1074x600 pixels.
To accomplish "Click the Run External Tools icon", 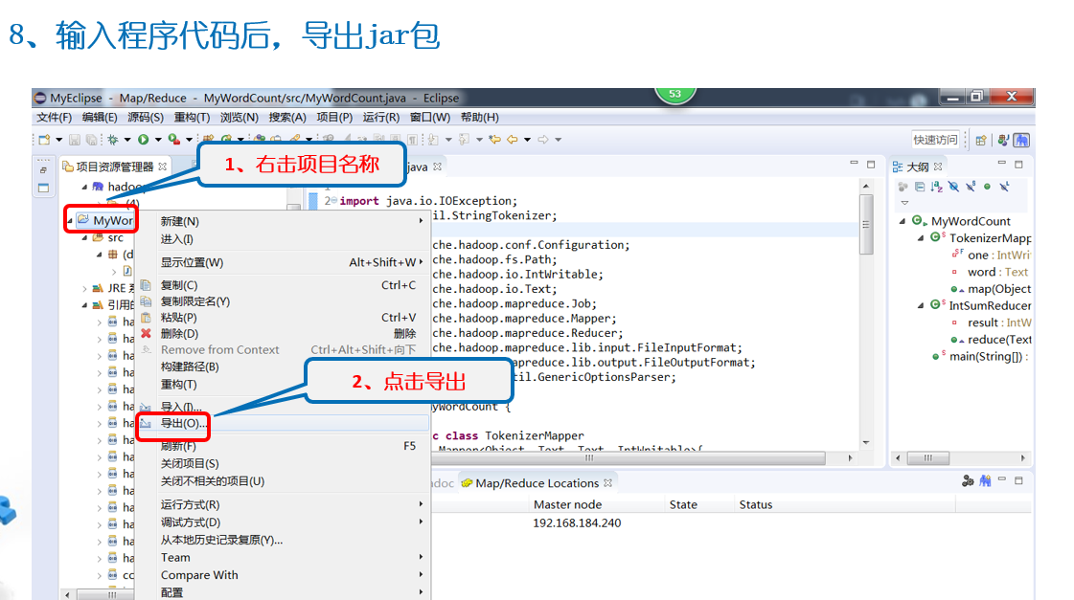I will pyautogui.click(x=174, y=140).
